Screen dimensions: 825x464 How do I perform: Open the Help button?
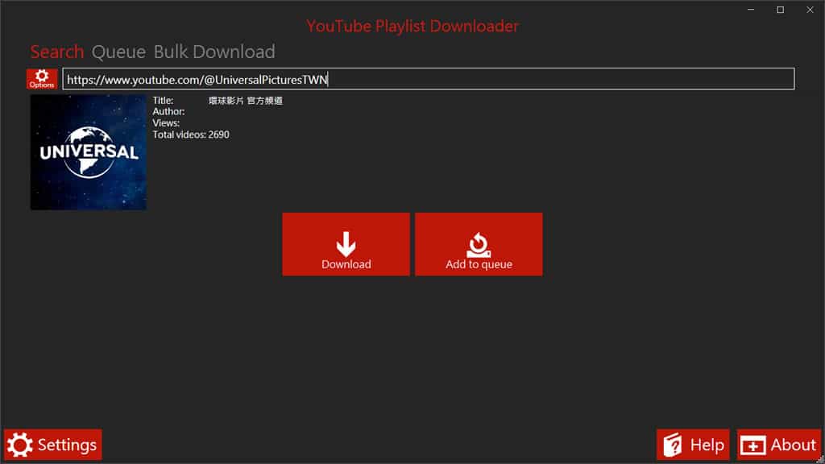[693, 445]
